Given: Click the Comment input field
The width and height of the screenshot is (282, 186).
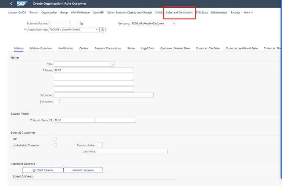Looking at the screenshot, I should [x=132, y=151].
